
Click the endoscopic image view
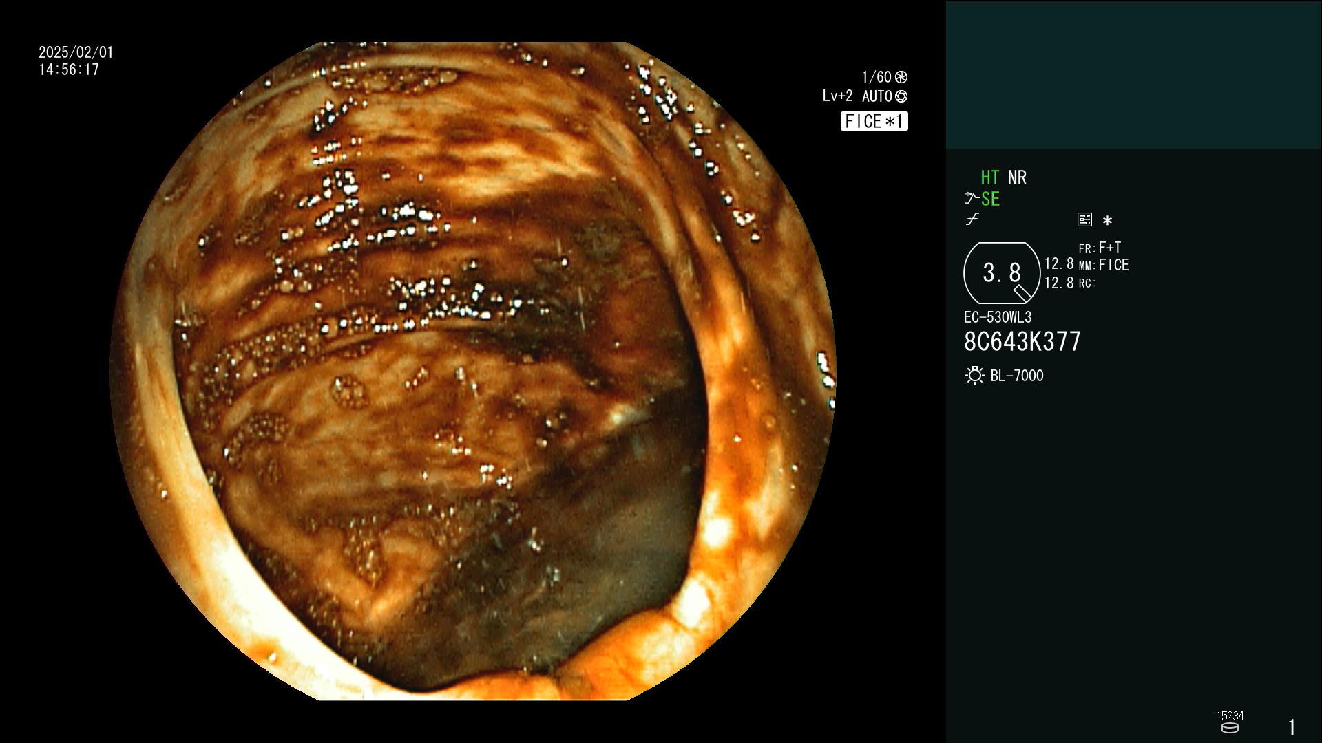point(473,371)
